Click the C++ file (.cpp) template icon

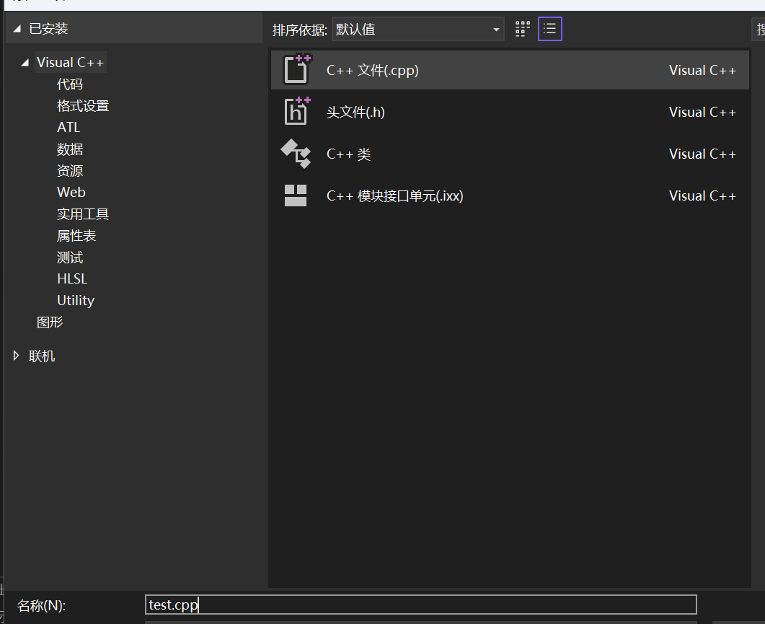296,69
